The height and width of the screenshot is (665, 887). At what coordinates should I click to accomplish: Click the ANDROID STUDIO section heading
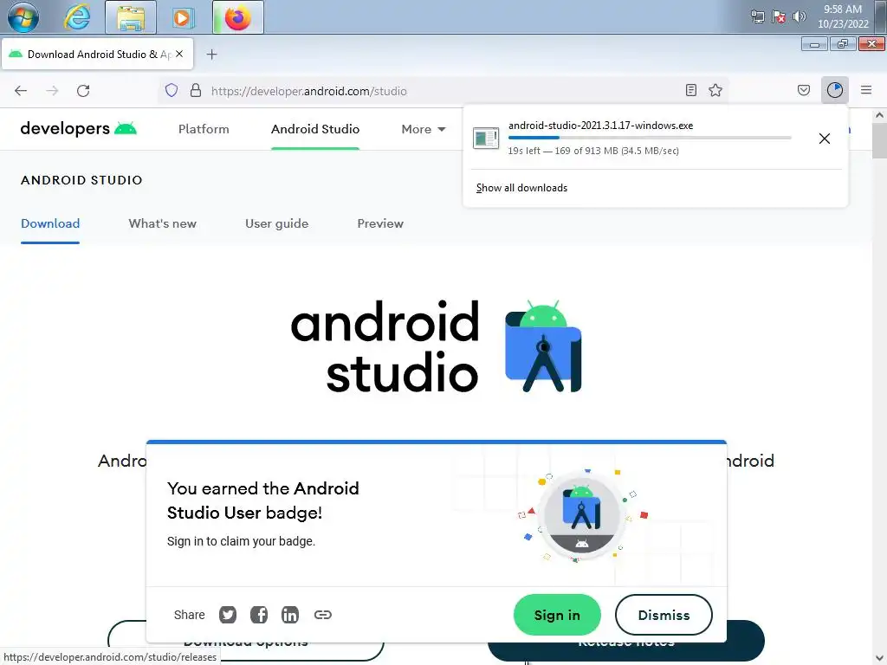tap(81, 180)
